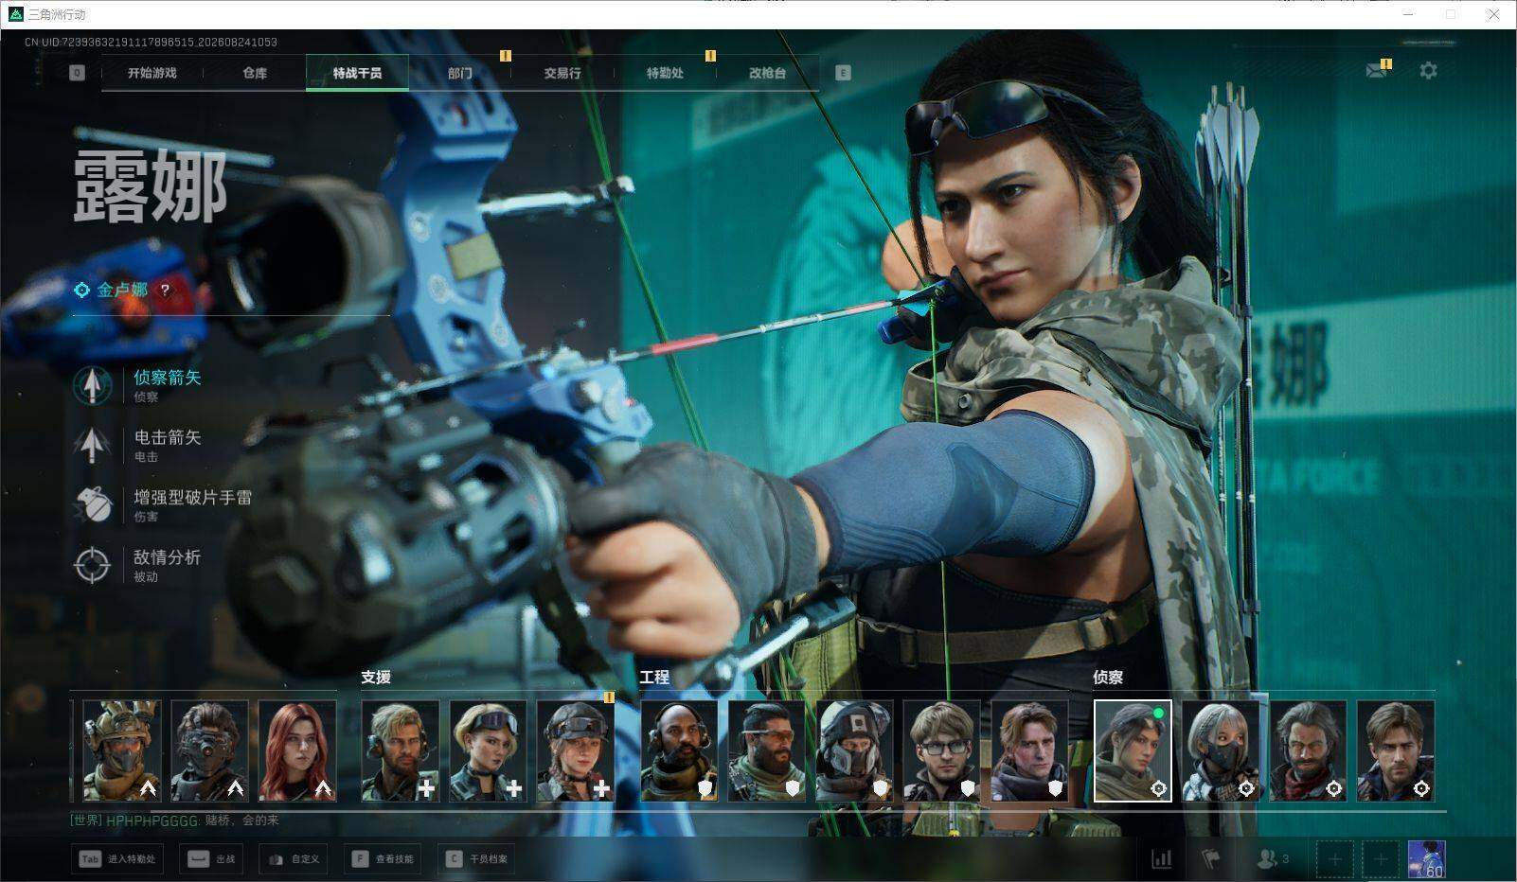Click the 出战 deploy button
The image size is (1517, 882).
point(212,859)
